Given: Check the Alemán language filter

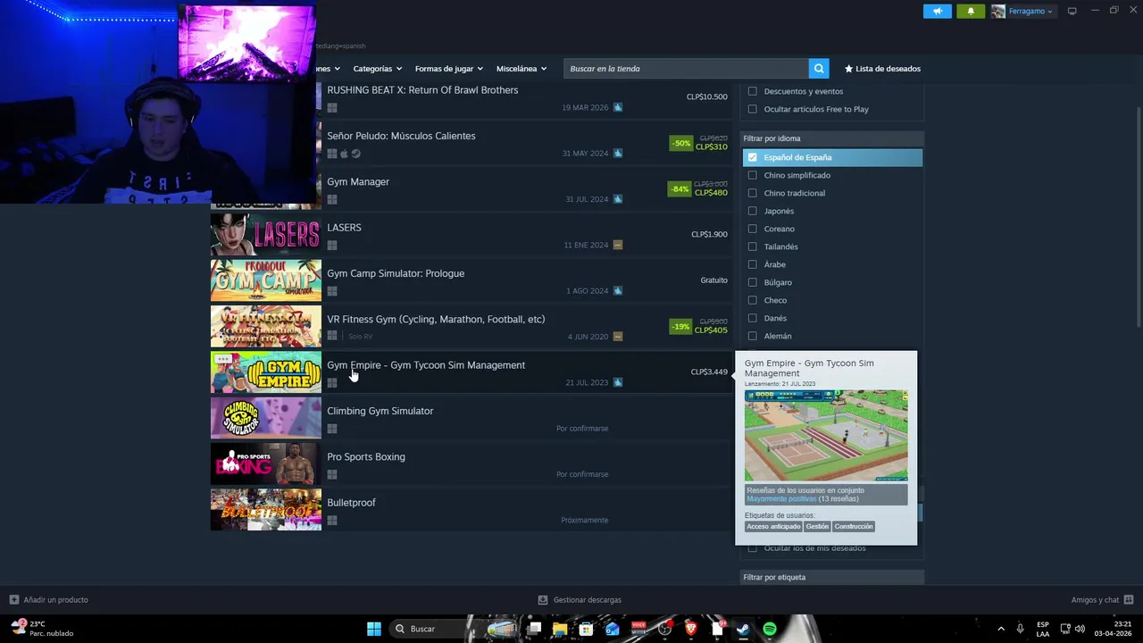Looking at the screenshot, I should (x=752, y=336).
